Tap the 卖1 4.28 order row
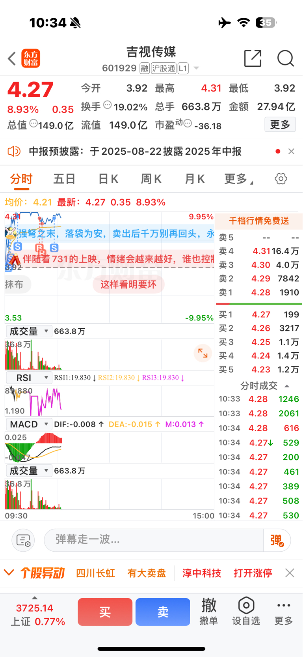Screen dimensions: 303x657 click(x=259, y=292)
